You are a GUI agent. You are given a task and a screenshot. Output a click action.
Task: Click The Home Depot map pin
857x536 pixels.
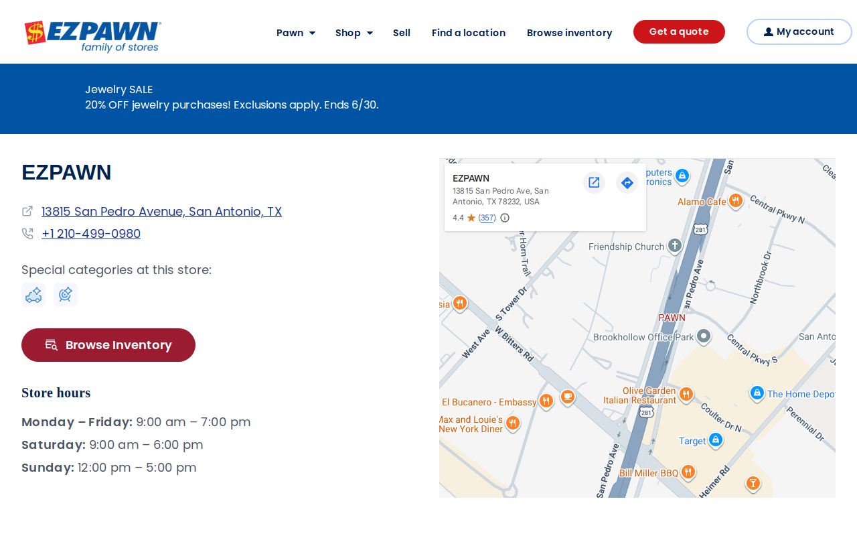point(757,393)
